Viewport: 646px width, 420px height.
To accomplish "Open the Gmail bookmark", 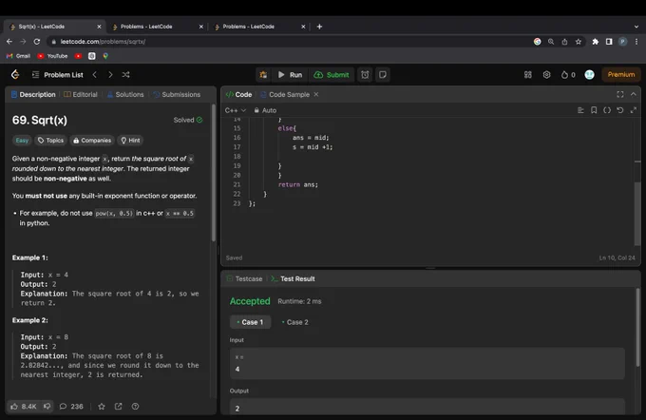I will [x=19, y=56].
